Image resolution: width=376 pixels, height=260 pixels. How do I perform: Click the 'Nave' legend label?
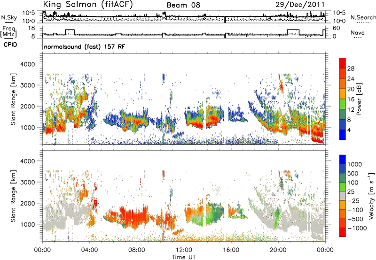tap(358, 32)
